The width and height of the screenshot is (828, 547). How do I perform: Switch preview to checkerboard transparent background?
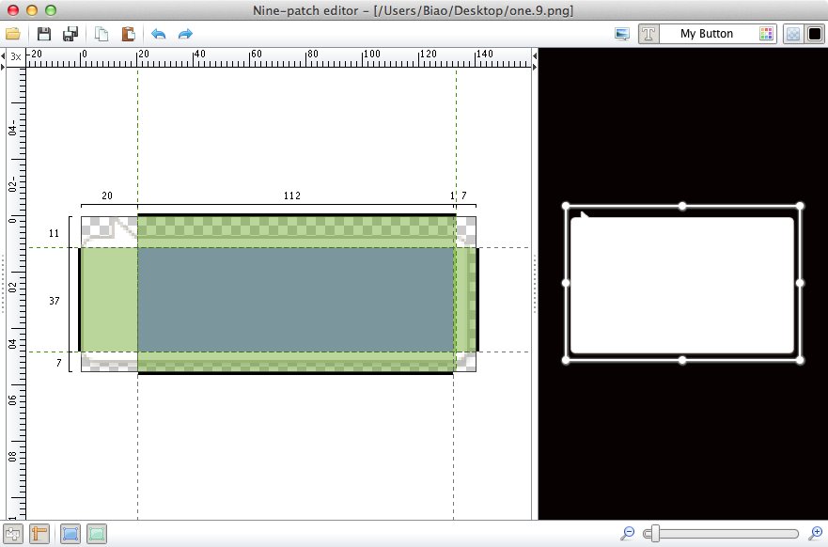(x=793, y=34)
